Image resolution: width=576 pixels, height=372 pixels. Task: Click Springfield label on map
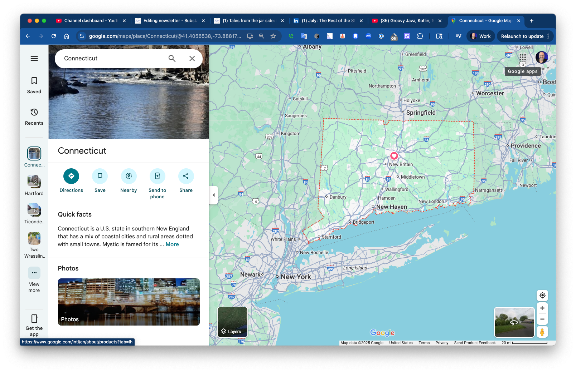tap(421, 113)
